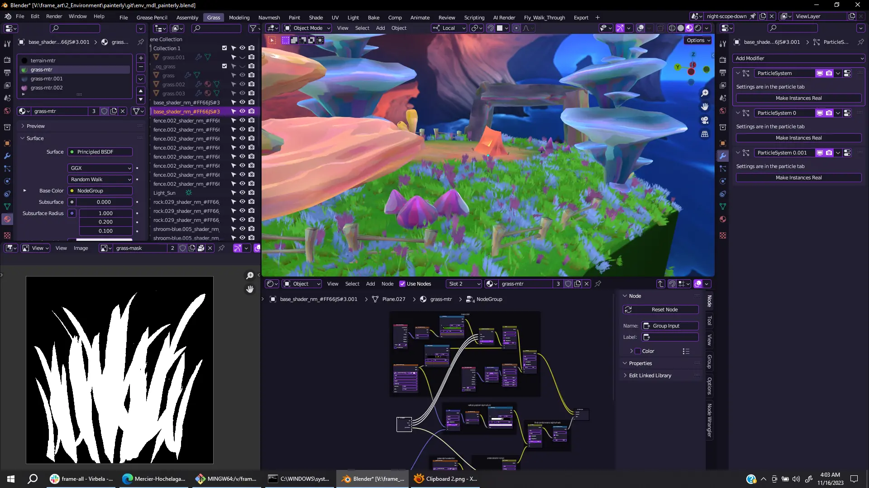869x488 pixels.
Task: Click the Reset Node refresh icon
Action: [628, 310]
